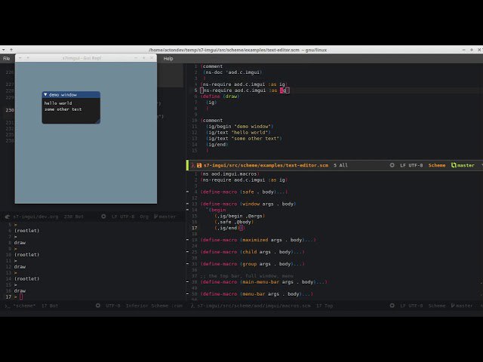Expand fold marker for child macro line 25
This screenshot has width=483, height=362.
click(x=188, y=252)
